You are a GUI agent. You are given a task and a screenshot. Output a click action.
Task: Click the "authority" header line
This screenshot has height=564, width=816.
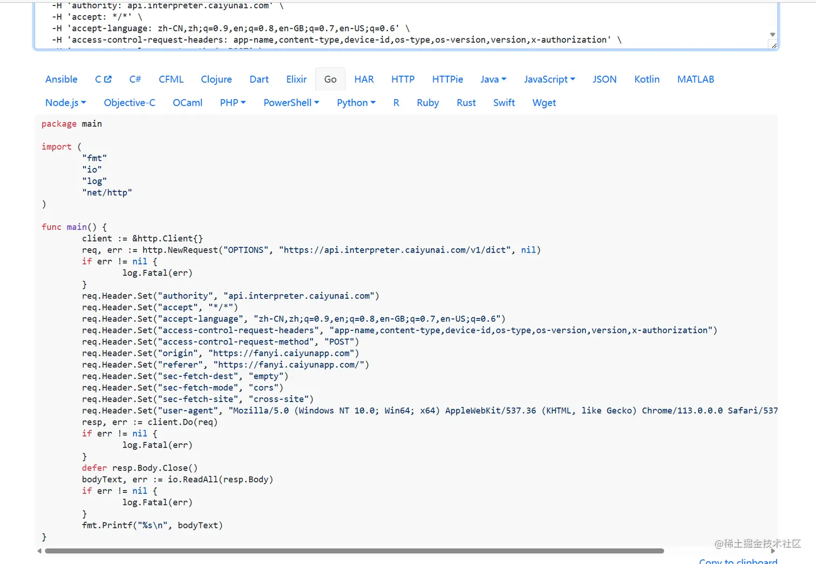point(230,296)
